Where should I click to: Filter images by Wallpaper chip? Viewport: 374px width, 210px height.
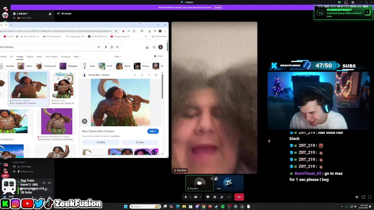(x=69, y=66)
